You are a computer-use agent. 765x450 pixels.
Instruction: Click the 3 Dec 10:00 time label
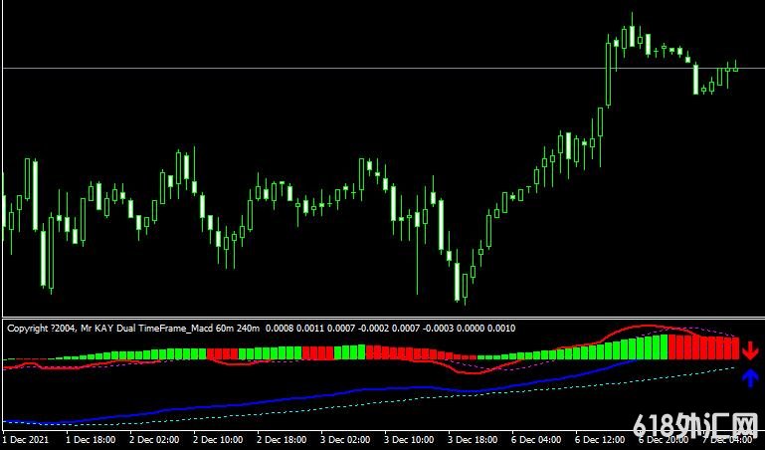(411, 439)
